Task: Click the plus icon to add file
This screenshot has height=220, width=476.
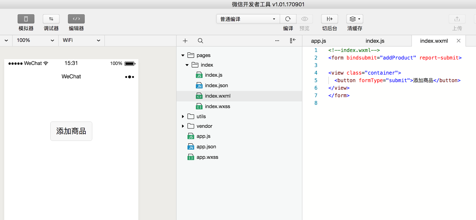Action: (185, 41)
